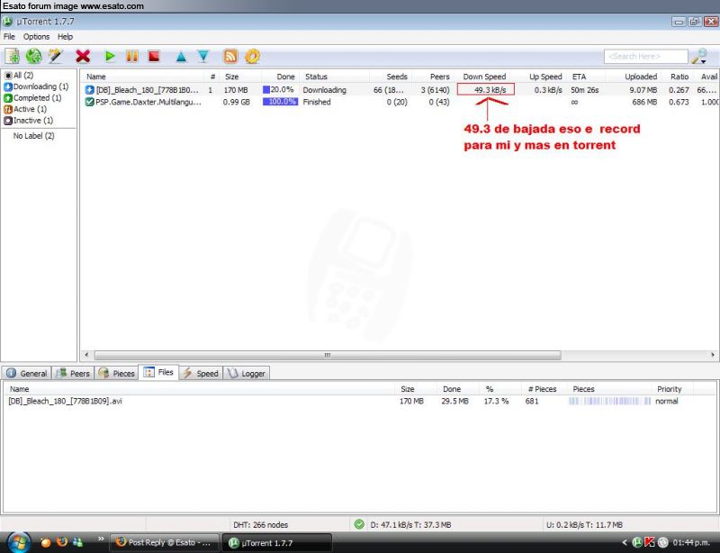Viewport: 720px width, 553px height.
Task: Click the Add Torrent toolbar icon
Action: tap(12, 56)
